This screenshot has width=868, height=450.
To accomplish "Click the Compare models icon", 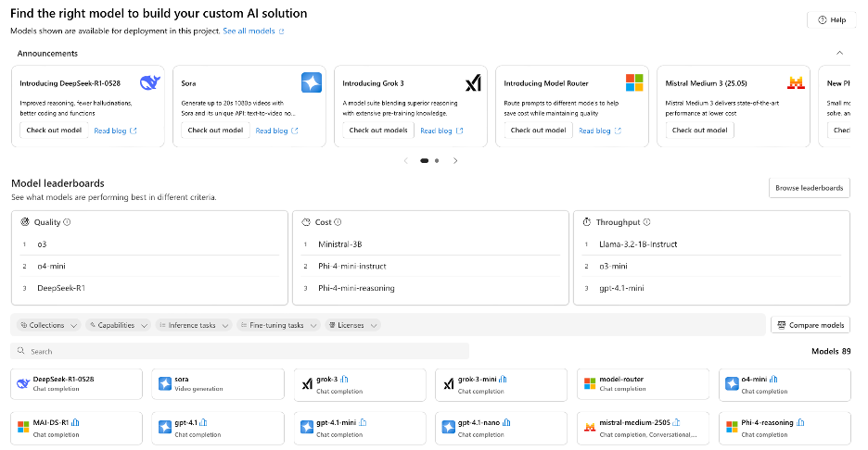I will click(x=782, y=325).
